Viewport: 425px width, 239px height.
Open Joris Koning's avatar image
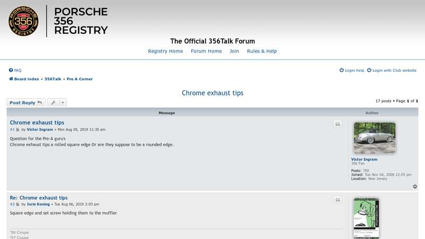(366, 218)
